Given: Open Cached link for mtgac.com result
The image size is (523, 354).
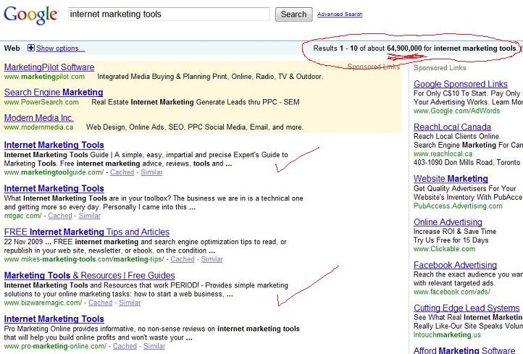Looking at the screenshot, I should coord(60,216).
